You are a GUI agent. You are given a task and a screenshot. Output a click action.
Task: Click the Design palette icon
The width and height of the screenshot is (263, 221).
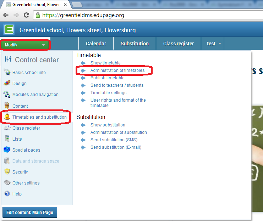coord(7,83)
